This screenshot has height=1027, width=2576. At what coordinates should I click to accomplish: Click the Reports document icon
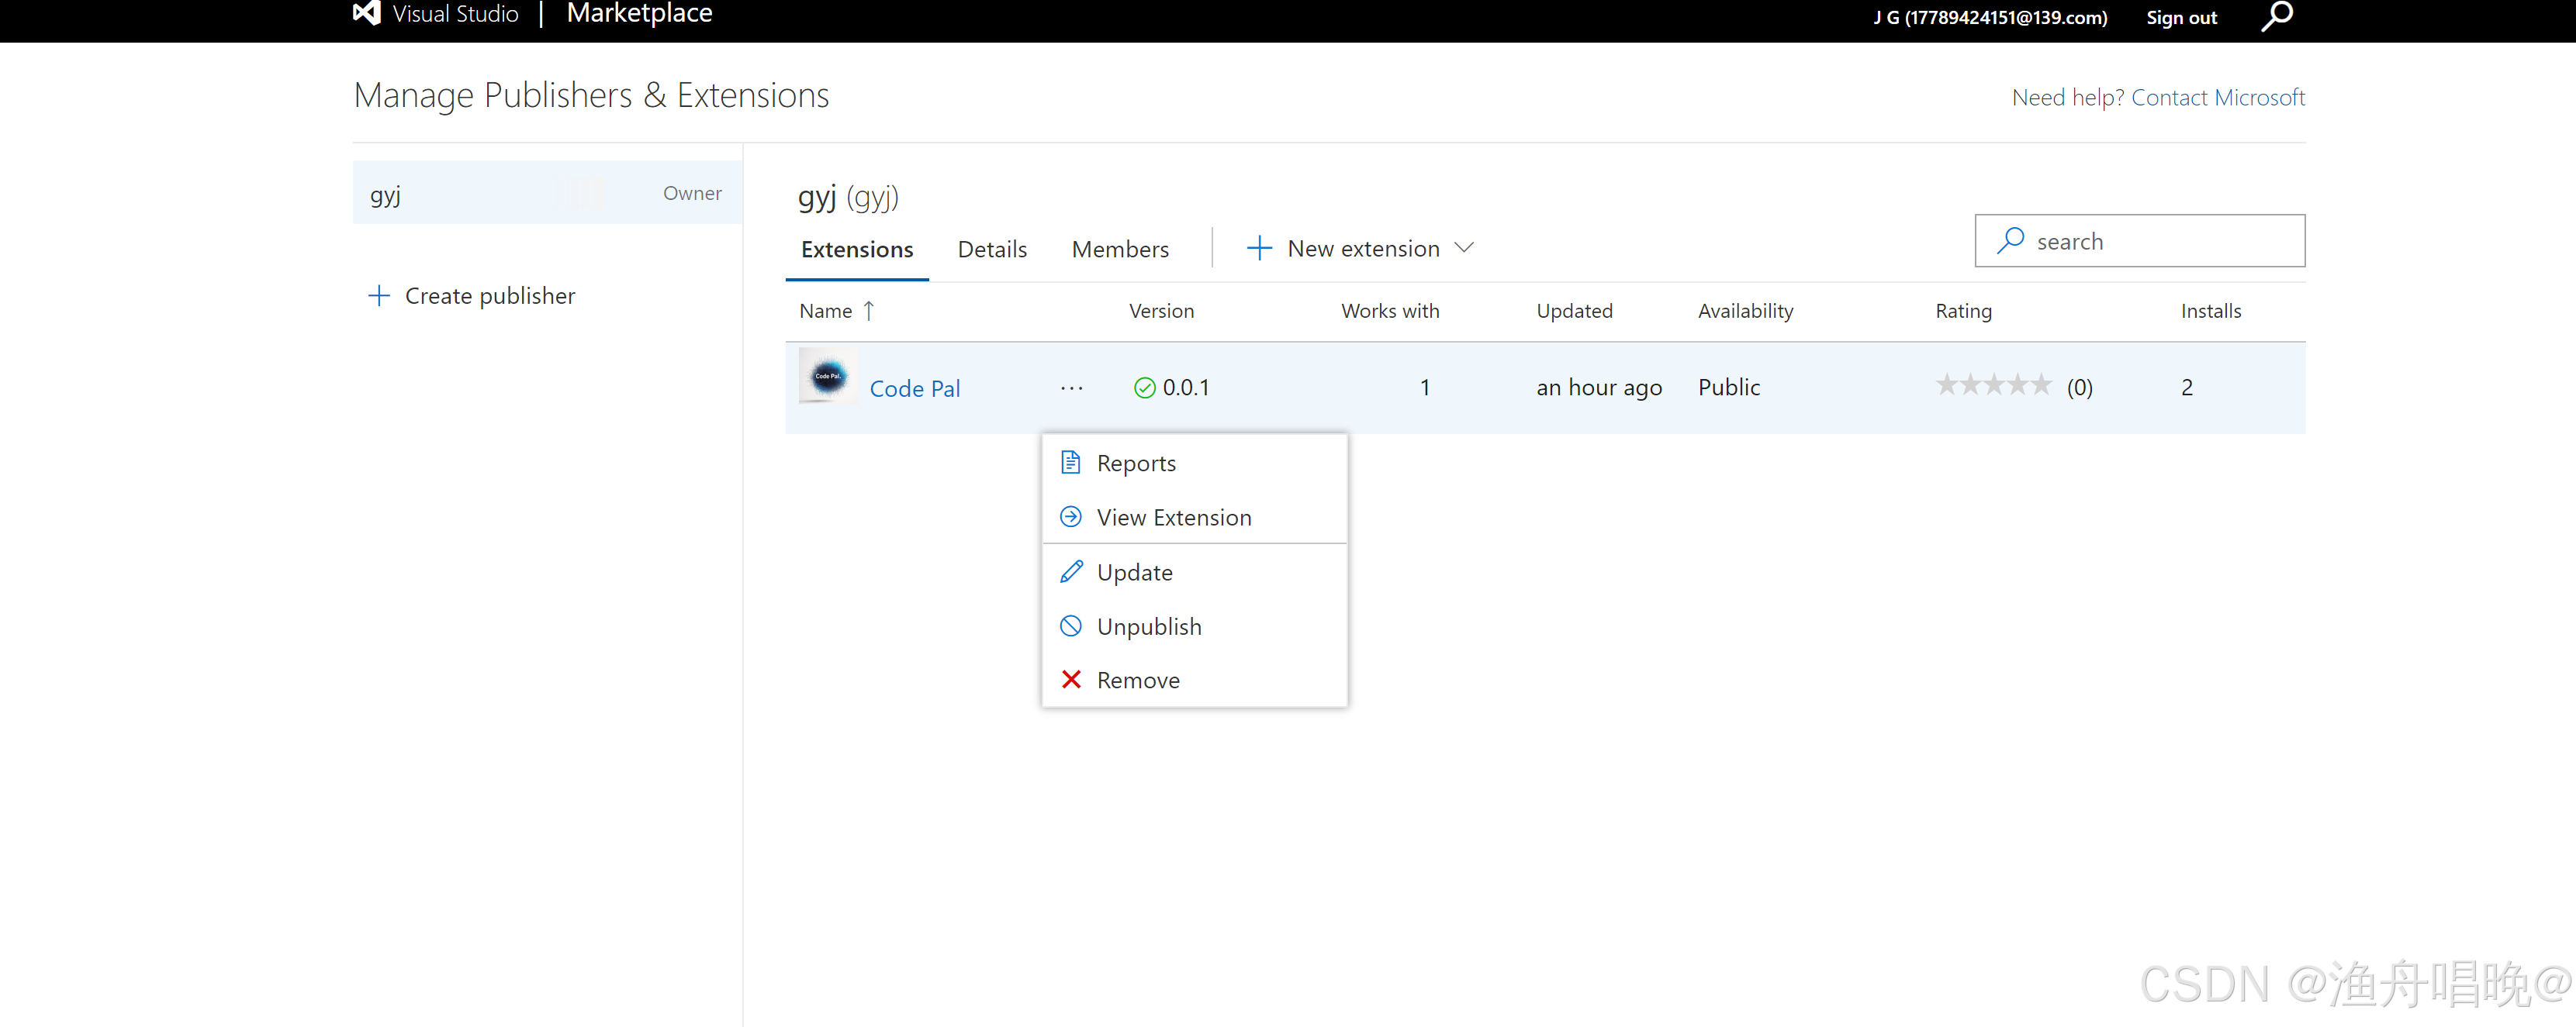point(1070,463)
